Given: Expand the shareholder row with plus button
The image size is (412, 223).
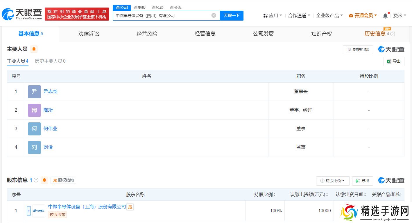Looking at the screenshot, I should (x=29, y=211).
